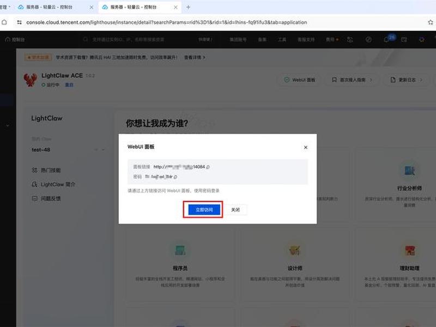Open the notification bell with badge 26
436x327 pixels.
point(386,39)
